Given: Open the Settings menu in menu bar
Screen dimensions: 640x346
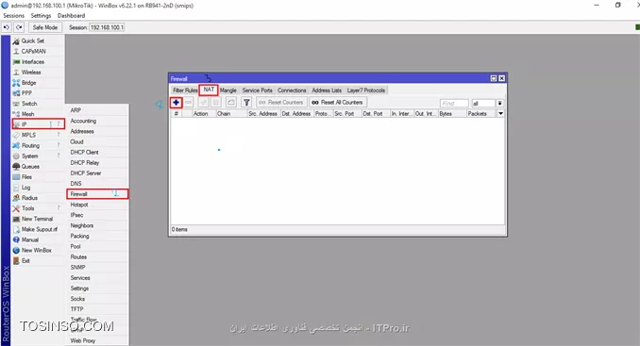Looking at the screenshot, I should 41,15.
